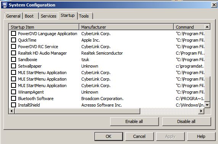Select the 'C:\Windows\In.' command cell
Viewport: 218px width, 144px height.
pos(190,105)
